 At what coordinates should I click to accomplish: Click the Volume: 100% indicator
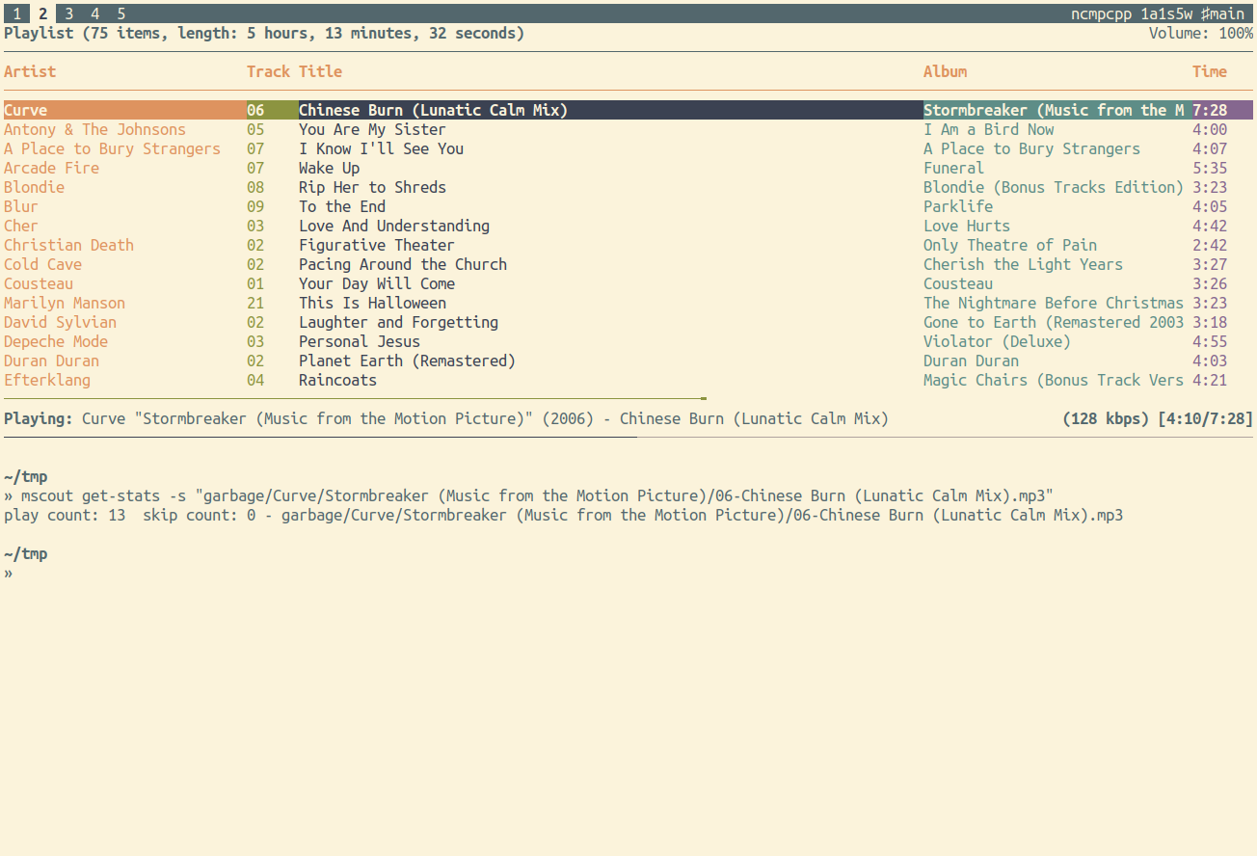(1201, 33)
